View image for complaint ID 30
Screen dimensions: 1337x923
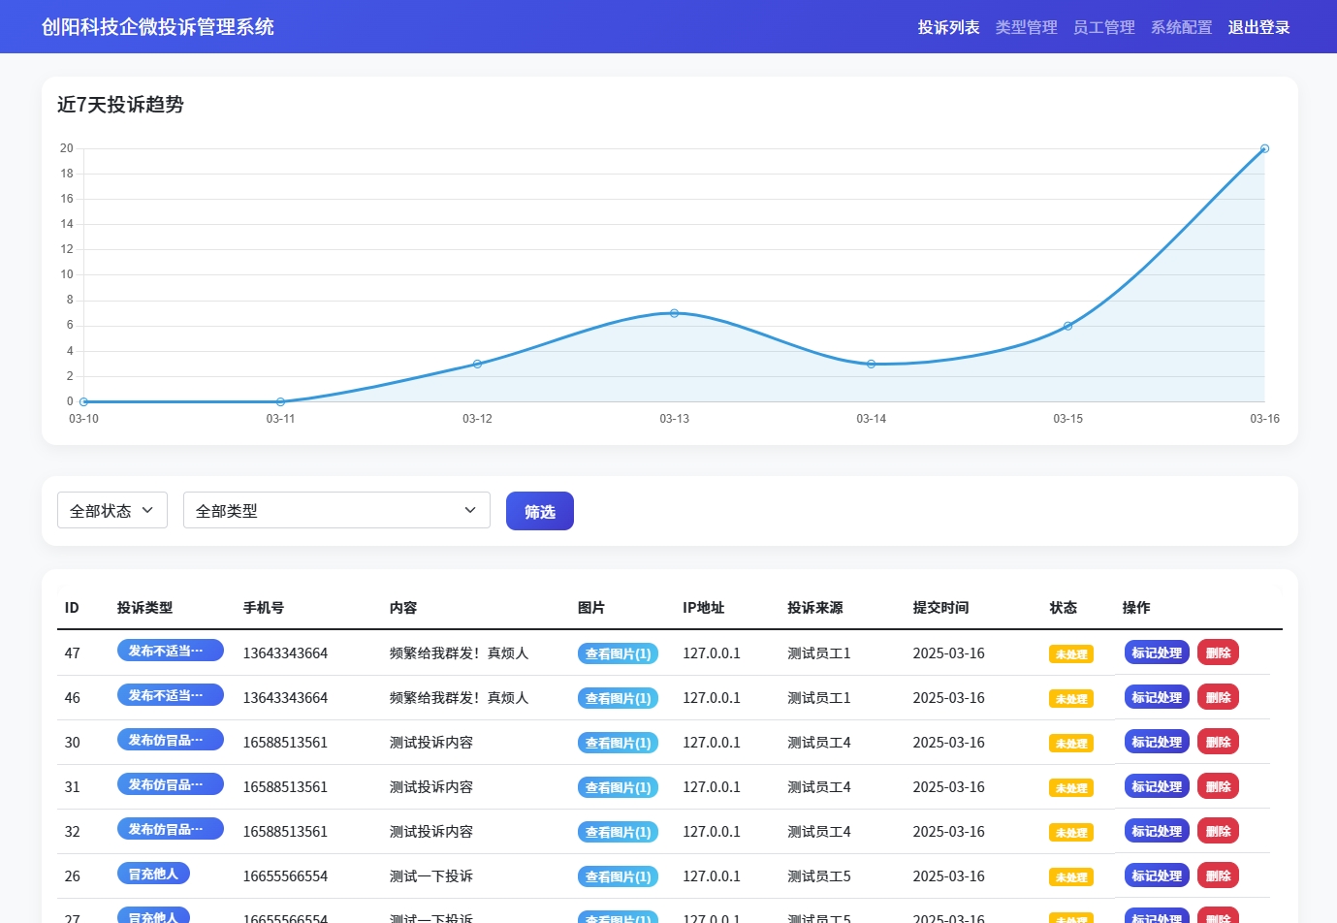coord(618,743)
